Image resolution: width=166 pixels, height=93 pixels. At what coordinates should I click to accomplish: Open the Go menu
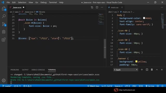pos(37,2)
